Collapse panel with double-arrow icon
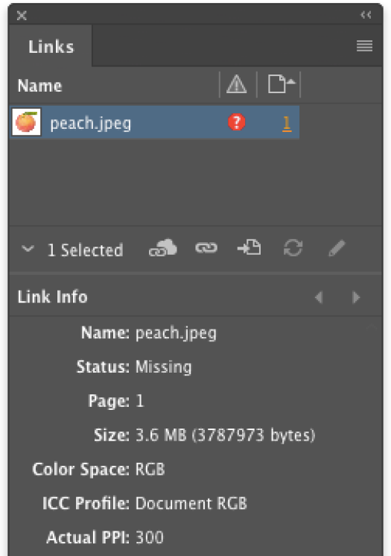The height and width of the screenshot is (556, 391). pos(366,15)
